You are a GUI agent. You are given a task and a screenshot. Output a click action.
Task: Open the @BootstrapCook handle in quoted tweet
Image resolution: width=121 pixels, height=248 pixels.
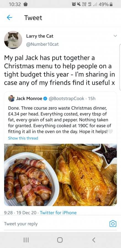pyautogui.click(x=67, y=99)
